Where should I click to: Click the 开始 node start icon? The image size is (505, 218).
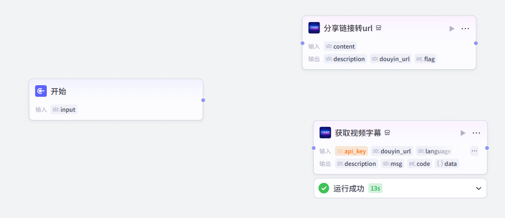coord(41,91)
